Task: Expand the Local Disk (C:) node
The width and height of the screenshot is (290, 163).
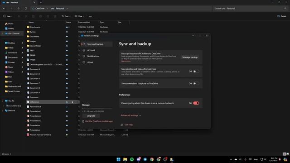Action: 4,105
